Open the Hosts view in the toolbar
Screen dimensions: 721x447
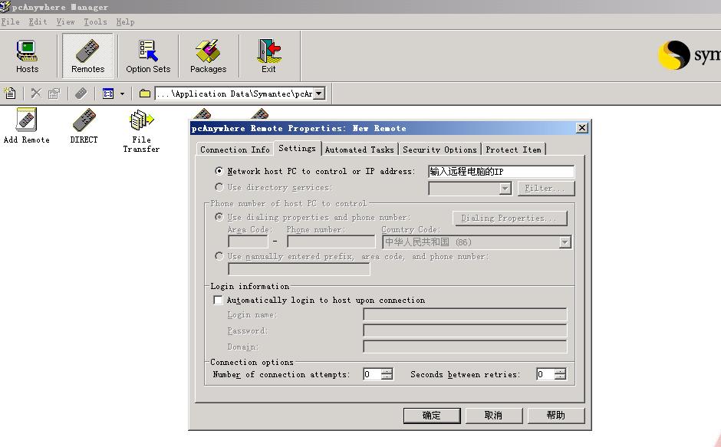pos(27,56)
